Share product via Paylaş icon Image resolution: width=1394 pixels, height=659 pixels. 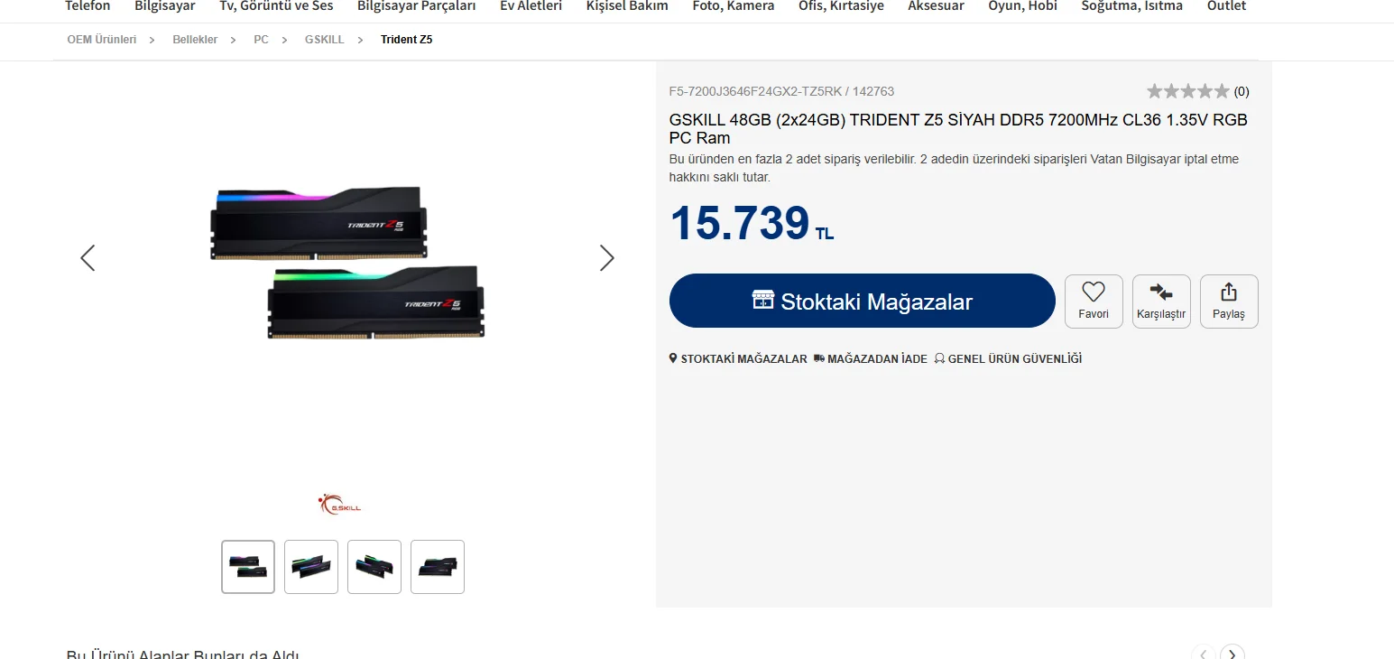(1229, 301)
